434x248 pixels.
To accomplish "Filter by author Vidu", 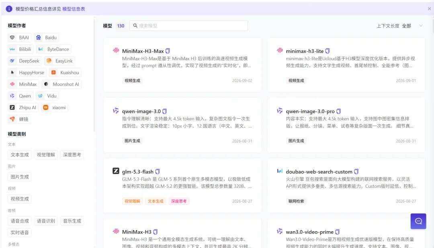I will pyautogui.click(x=47, y=96).
